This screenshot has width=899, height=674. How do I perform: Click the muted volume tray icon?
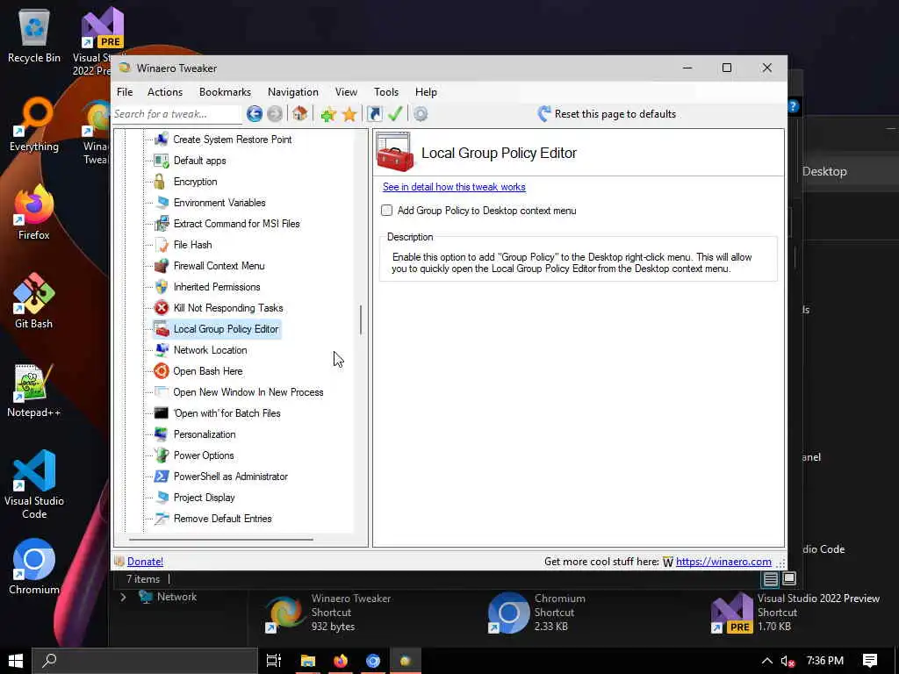point(788,661)
